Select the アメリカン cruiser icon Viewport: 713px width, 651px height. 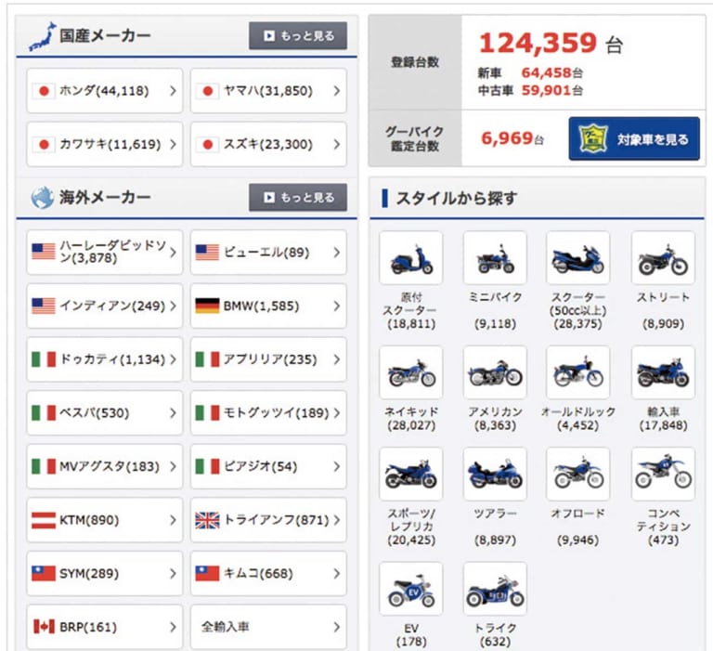[495, 372]
